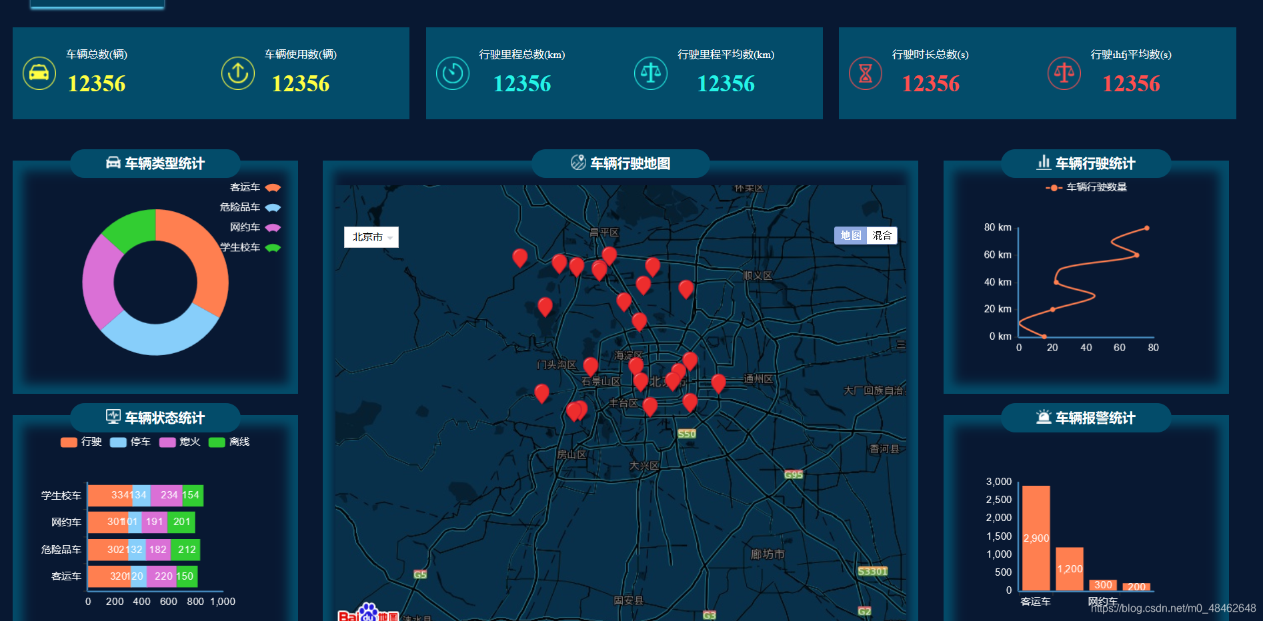Click 行驶里程总数(km) label
This screenshot has width=1263, height=621.
point(522,55)
